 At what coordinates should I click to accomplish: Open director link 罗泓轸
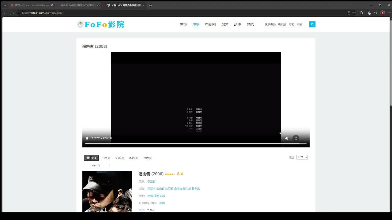click(152, 182)
